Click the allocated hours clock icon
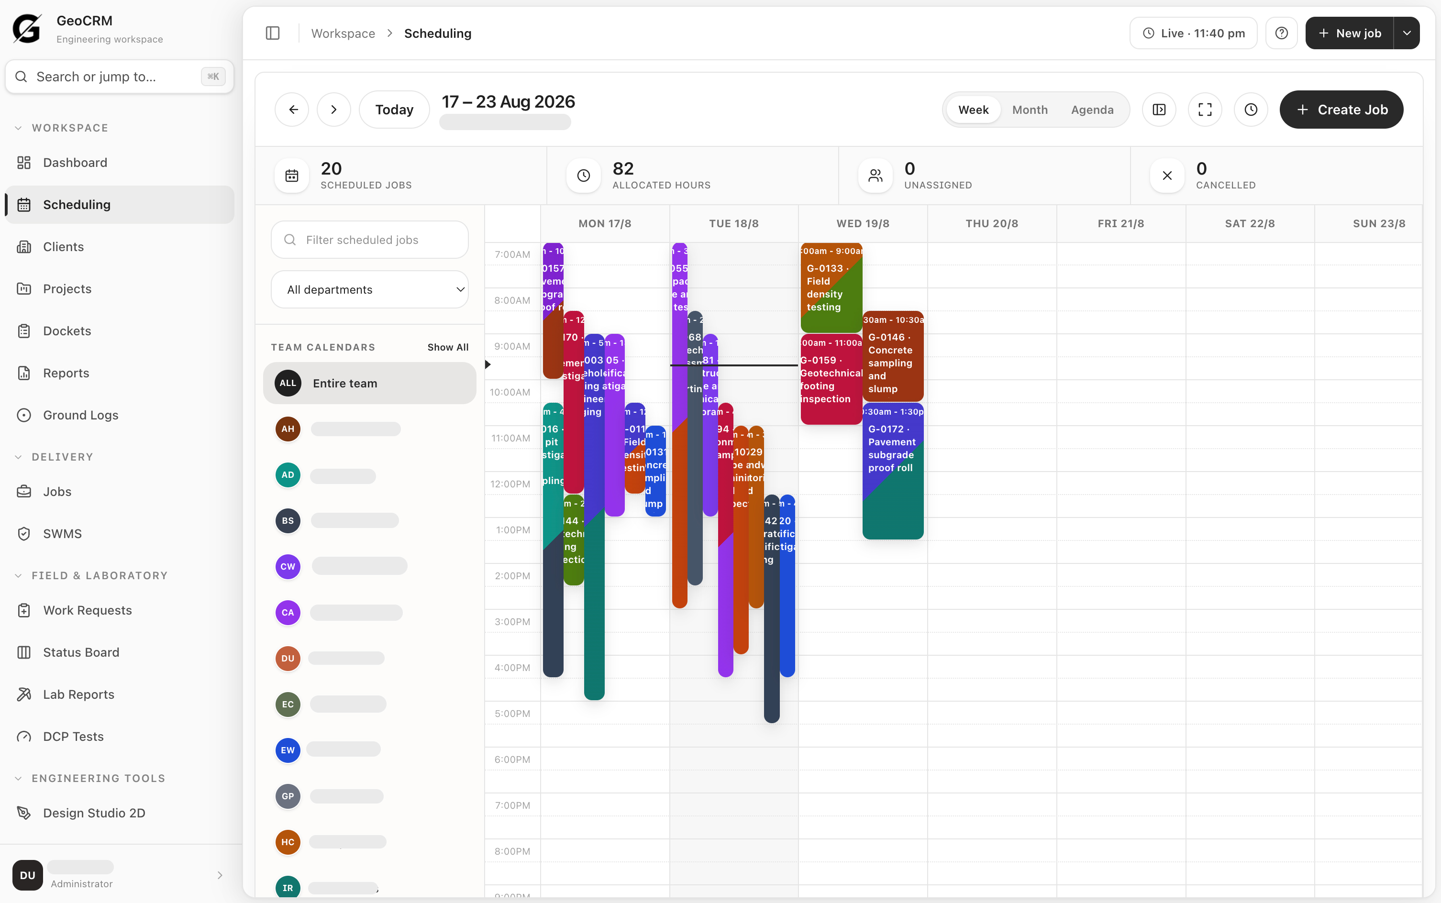Image resolution: width=1441 pixels, height=903 pixels. 584,176
